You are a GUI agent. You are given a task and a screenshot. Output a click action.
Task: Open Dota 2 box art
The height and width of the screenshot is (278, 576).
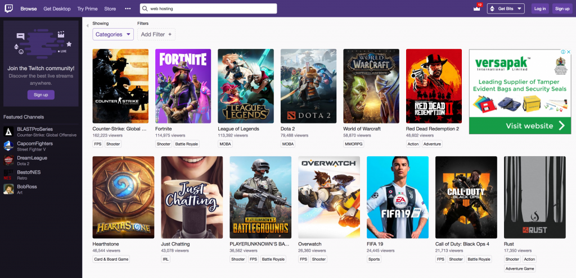coord(309,86)
